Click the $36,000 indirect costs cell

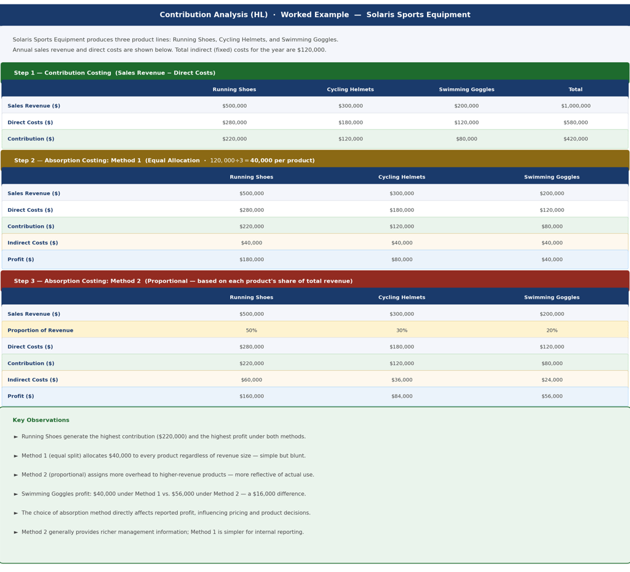[x=402, y=379]
